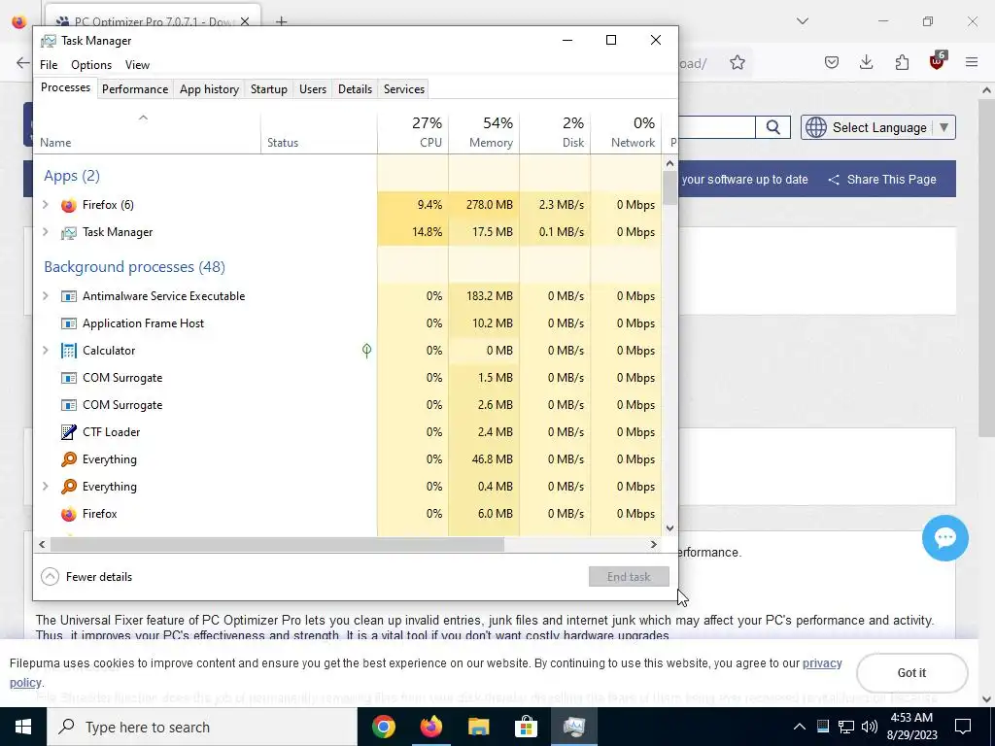Click the 183.2 MB memory value
Screen dimensions: 995x746
tap(492, 296)
